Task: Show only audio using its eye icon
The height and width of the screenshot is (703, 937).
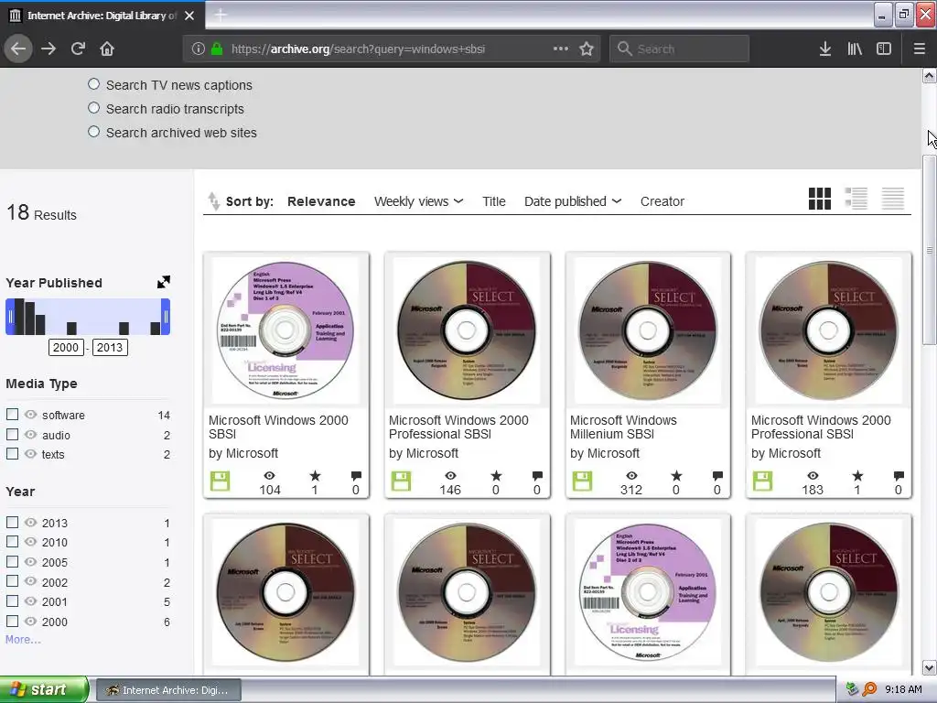Action: point(30,435)
